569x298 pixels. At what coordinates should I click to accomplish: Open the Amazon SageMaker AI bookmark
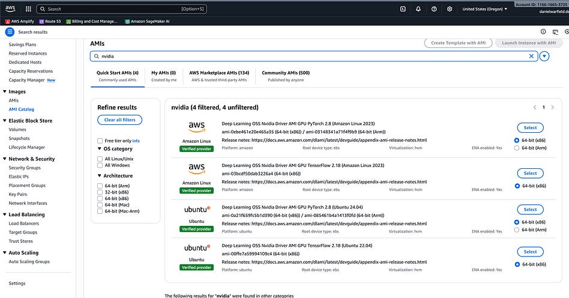tap(147, 22)
